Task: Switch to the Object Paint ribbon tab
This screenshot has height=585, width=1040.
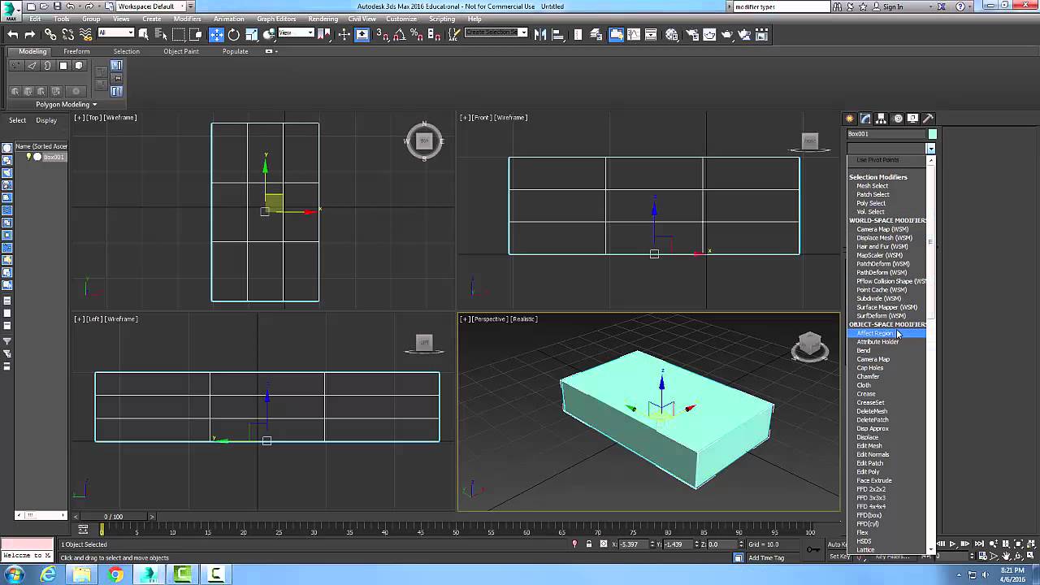Action: pos(181,51)
